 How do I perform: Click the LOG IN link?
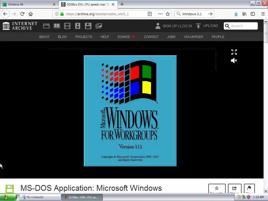186,26
